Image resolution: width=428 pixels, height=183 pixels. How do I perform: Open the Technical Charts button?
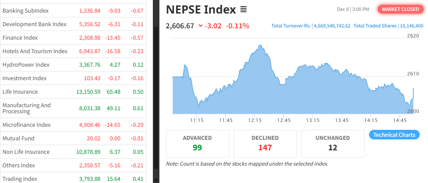coord(394,135)
